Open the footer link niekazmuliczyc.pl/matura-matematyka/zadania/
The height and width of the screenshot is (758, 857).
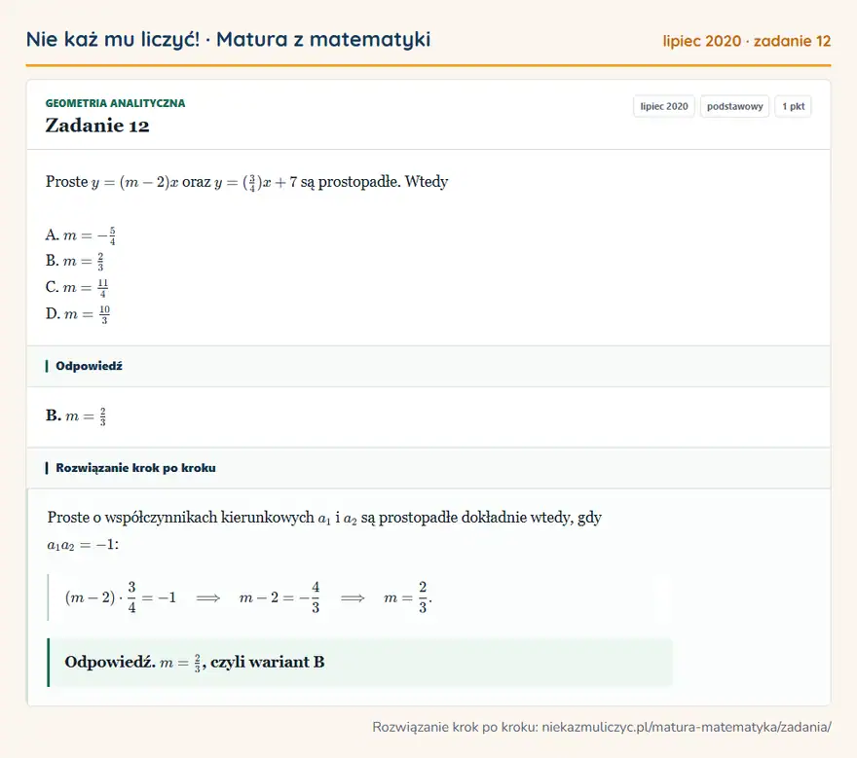point(687,728)
